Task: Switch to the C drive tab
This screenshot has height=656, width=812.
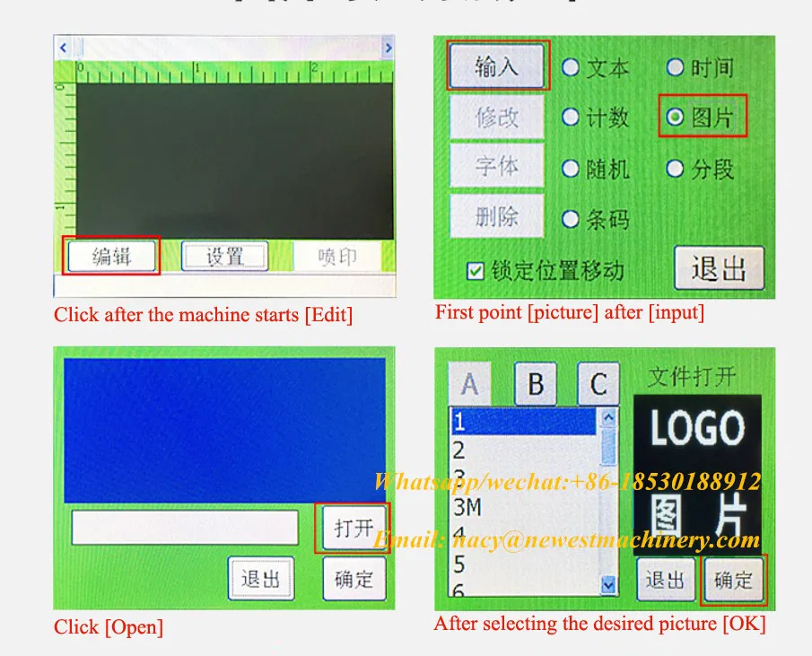Action: [x=598, y=384]
